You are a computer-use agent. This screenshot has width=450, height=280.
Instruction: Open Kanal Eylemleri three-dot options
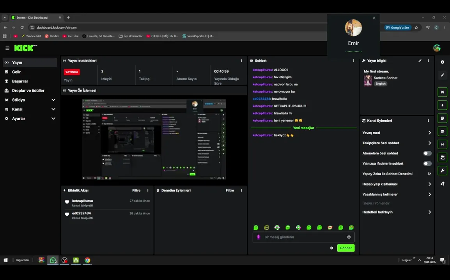(429, 121)
